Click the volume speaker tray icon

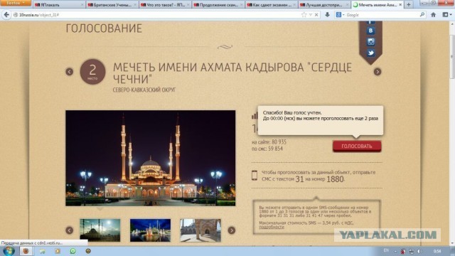click(419, 251)
